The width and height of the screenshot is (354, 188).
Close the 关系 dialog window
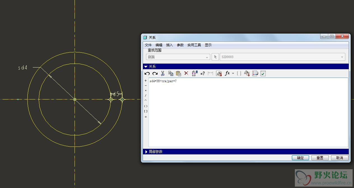coord(342,36)
